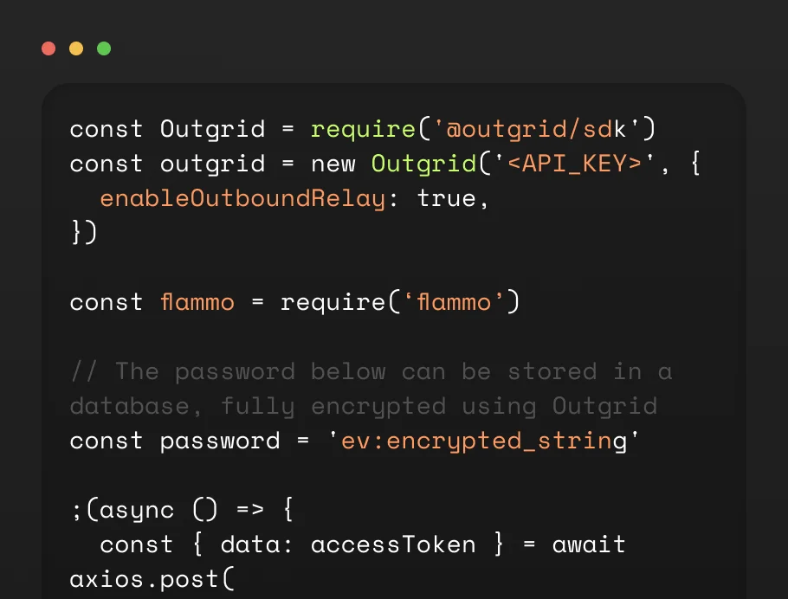Viewport: 788px width, 599px height.
Task: Click the green 'require' on first line
Action: coord(363,129)
